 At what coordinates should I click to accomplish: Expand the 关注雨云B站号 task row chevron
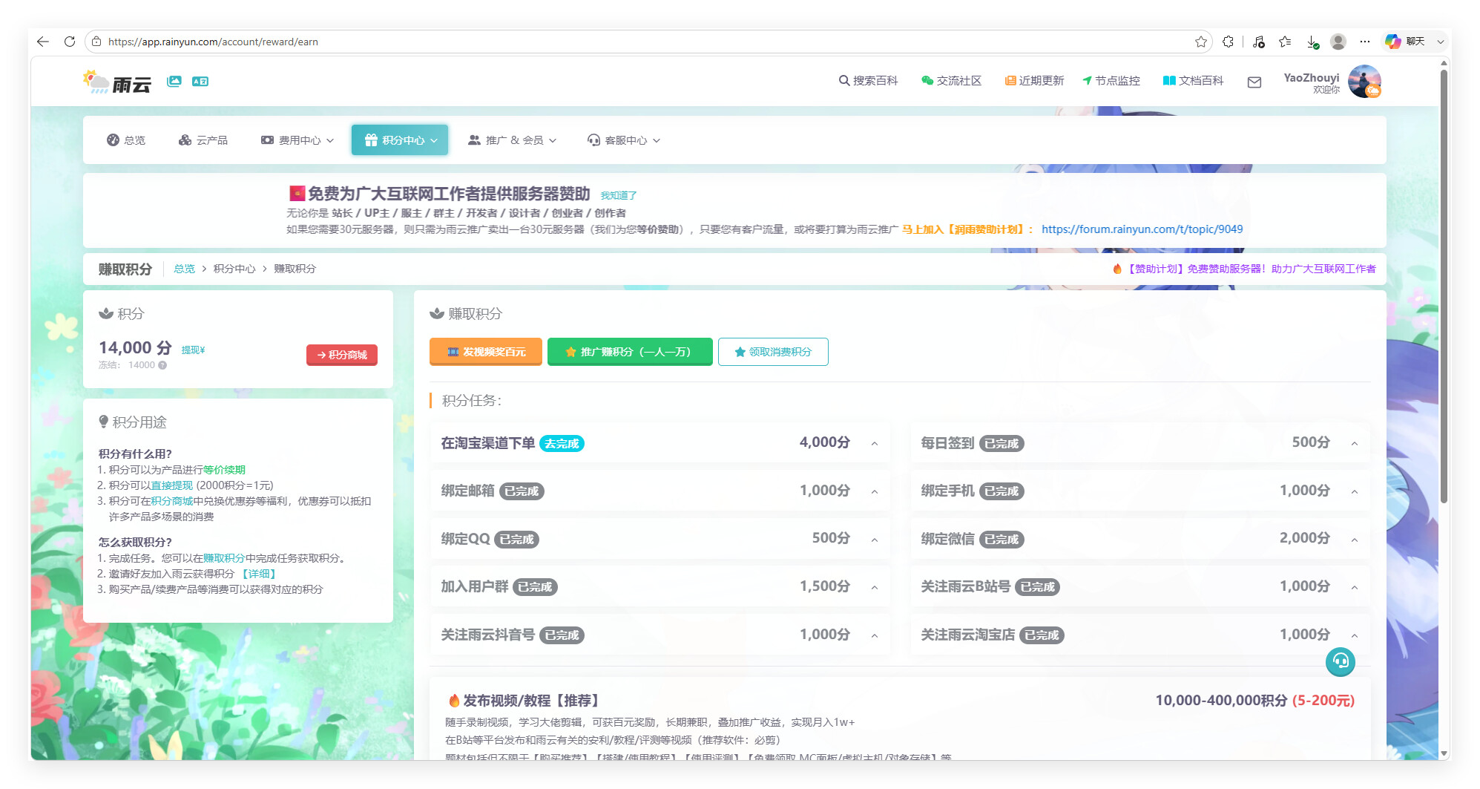pyautogui.click(x=1355, y=587)
